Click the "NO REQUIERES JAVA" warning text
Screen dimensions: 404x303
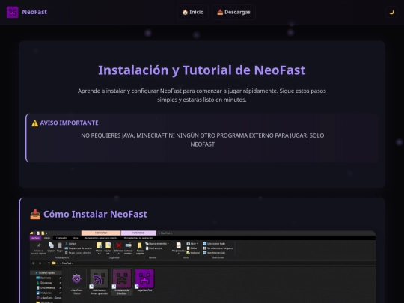click(x=203, y=140)
